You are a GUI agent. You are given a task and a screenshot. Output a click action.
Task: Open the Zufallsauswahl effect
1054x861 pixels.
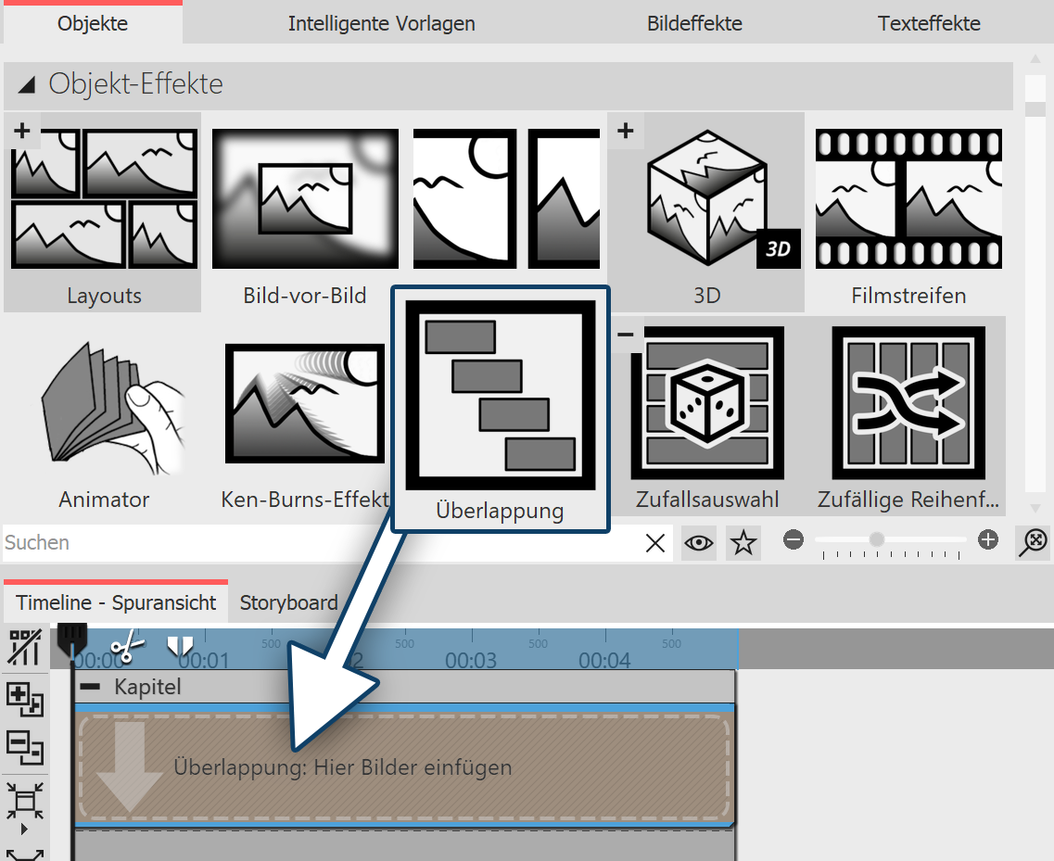(x=707, y=402)
